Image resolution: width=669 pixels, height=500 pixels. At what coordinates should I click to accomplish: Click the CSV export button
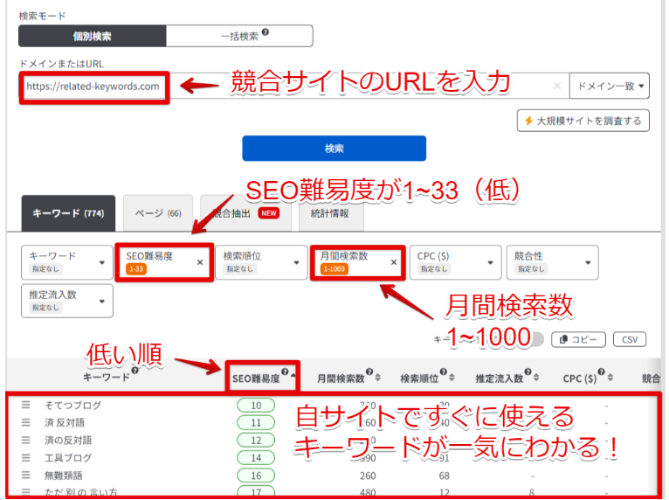click(x=629, y=339)
